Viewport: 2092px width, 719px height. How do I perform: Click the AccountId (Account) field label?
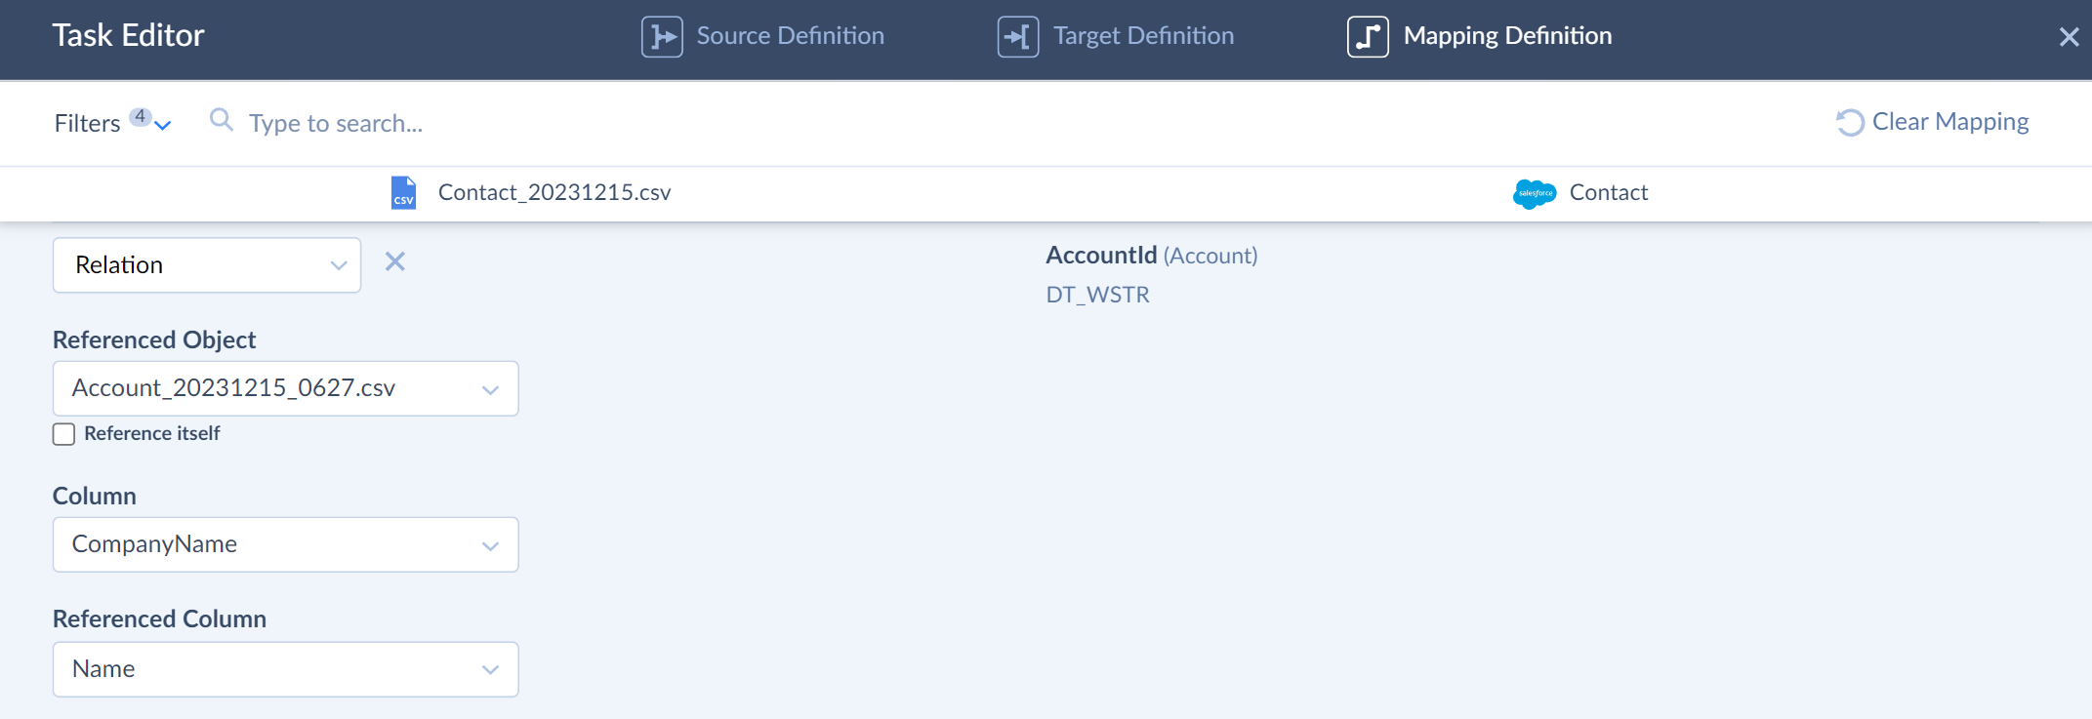click(1152, 256)
